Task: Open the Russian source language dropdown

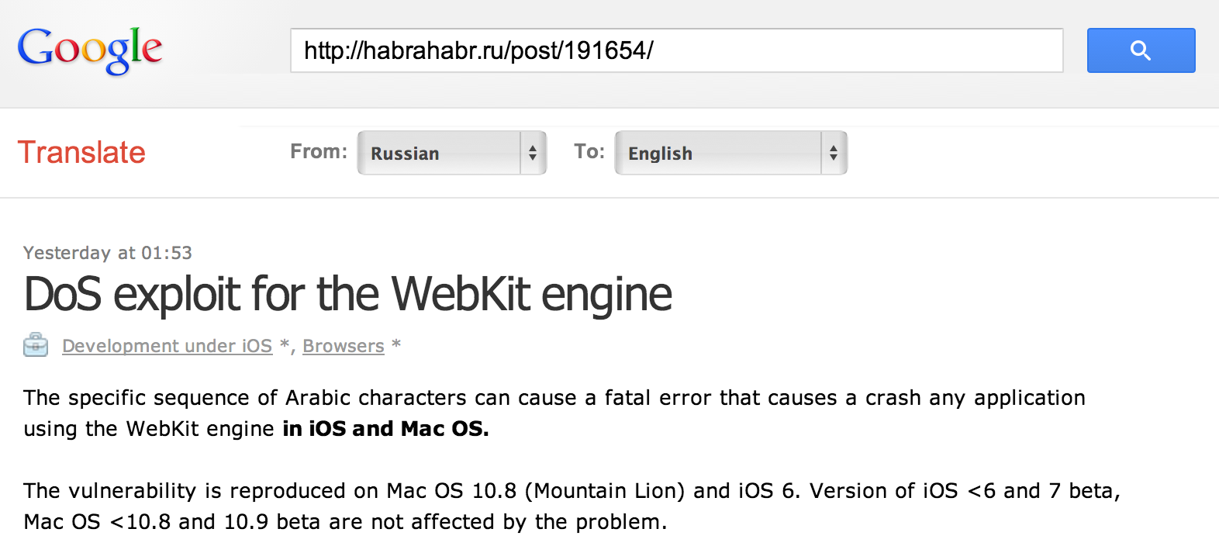Action: 440,153
